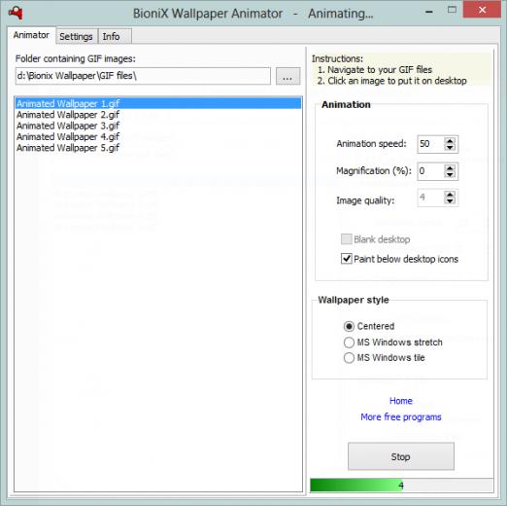
Task: Click the green animation progress bar
Action: coord(401,486)
